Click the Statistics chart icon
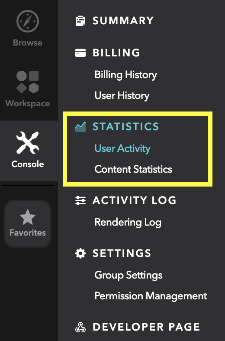225x341 pixels. point(80,127)
